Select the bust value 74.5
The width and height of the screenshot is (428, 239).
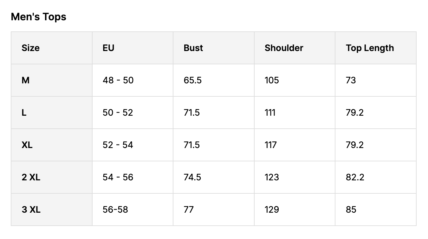192,178
